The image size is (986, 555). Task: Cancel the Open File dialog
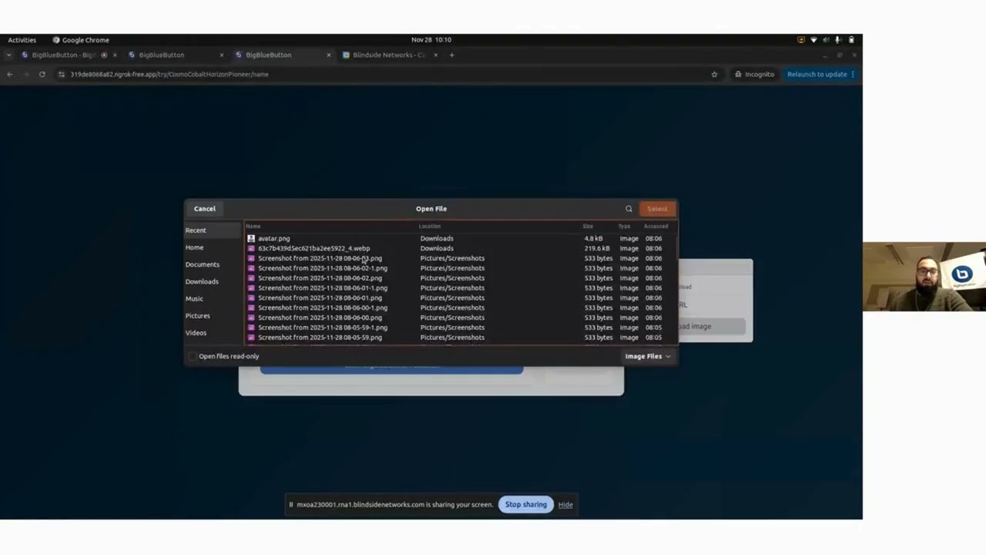205,209
